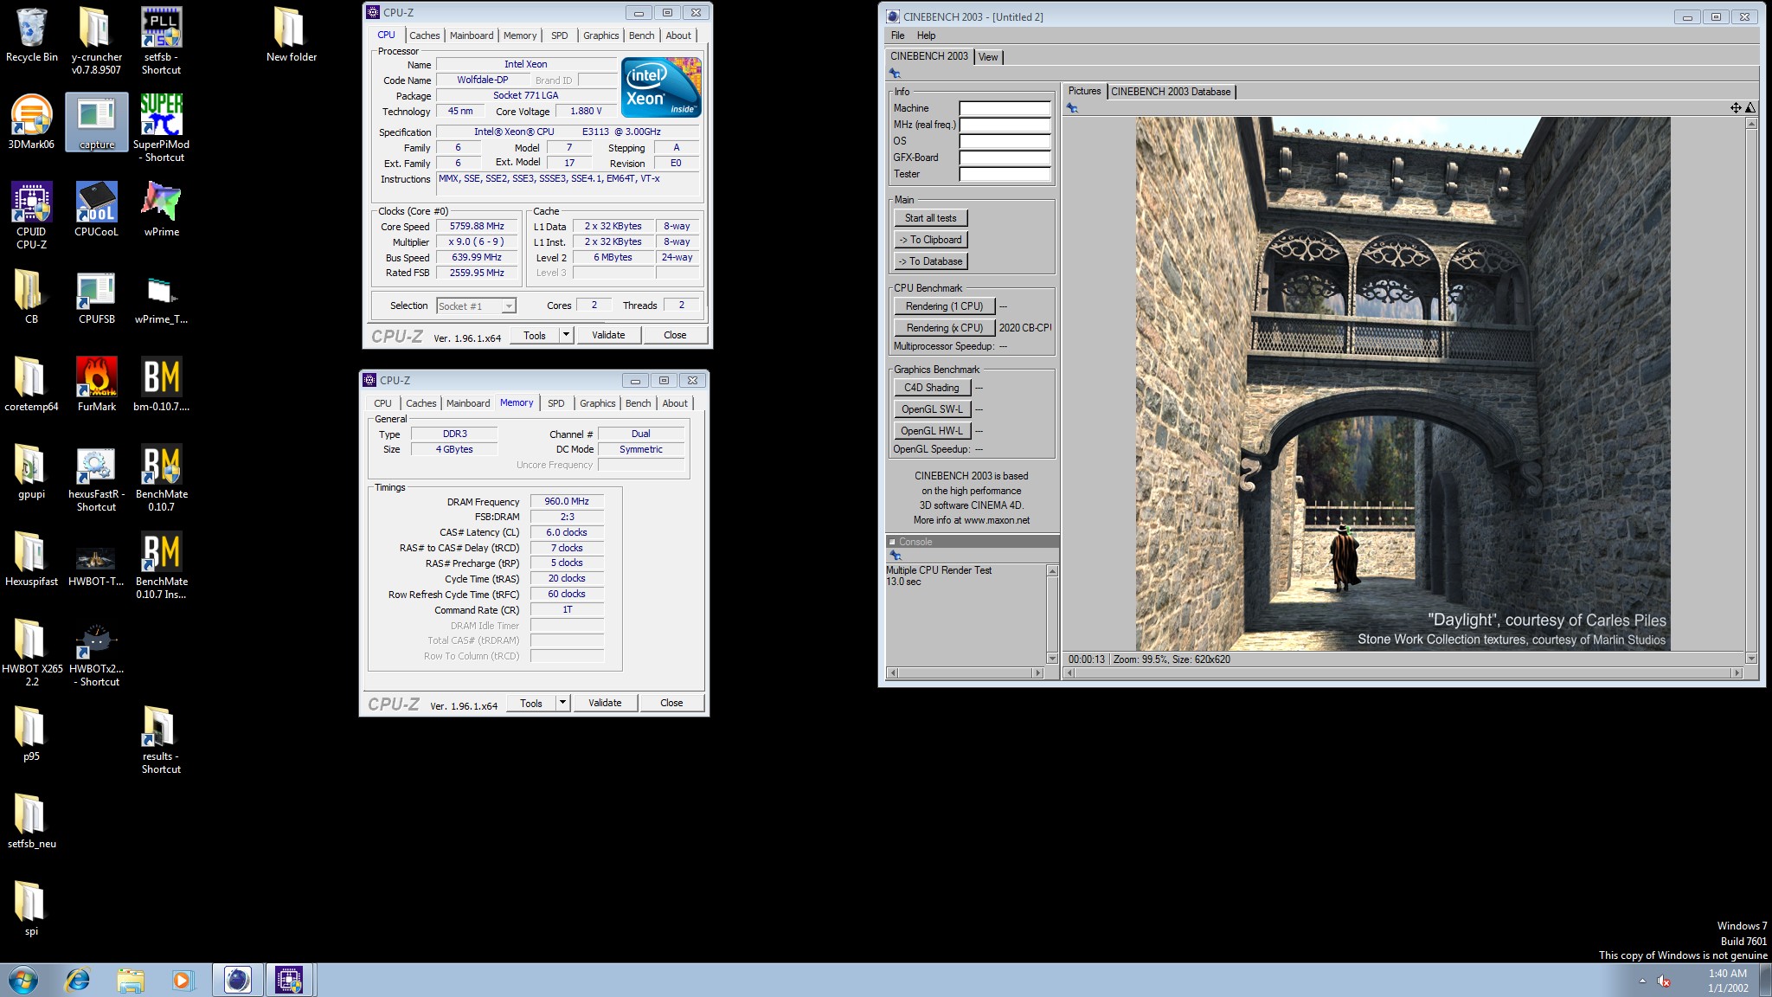Launch the HWBOTx2... shortcut icon
Viewport: 1772px width, 997px height.
click(x=96, y=651)
